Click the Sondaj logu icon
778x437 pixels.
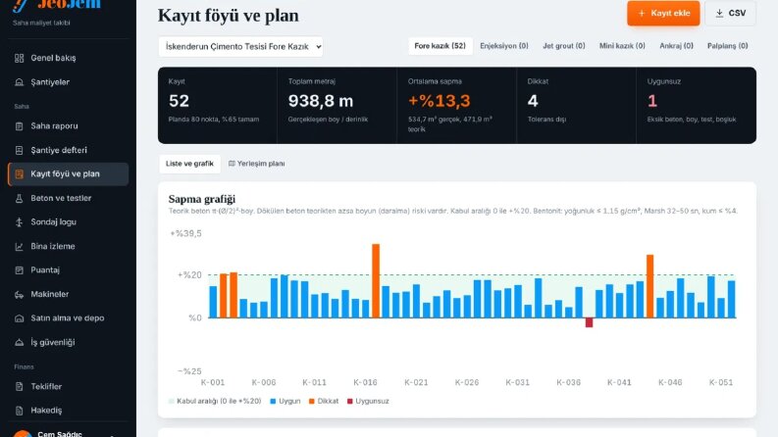pos(19,222)
